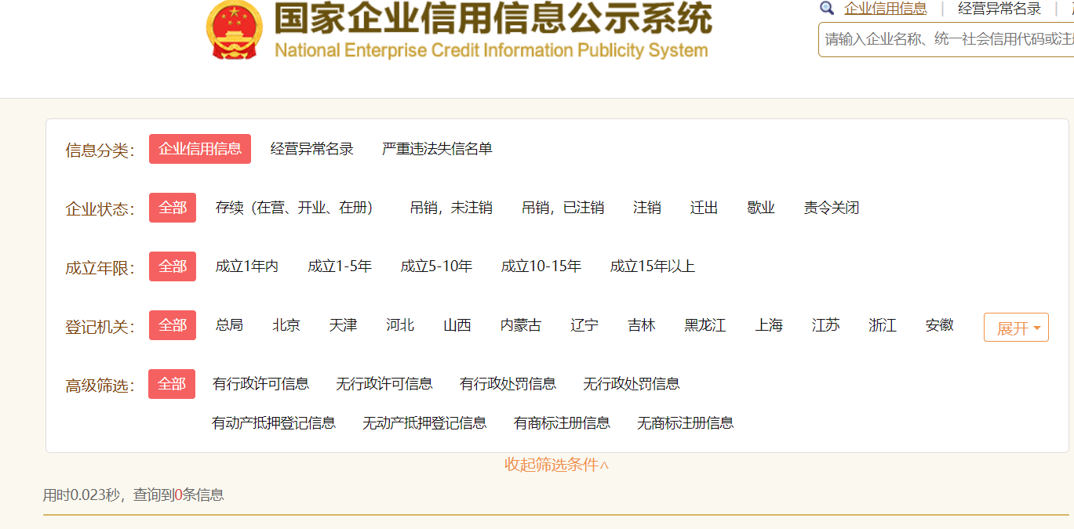Toggle the 有行政处罚信息 filter
The width and height of the screenshot is (1074, 529).
coord(508,384)
